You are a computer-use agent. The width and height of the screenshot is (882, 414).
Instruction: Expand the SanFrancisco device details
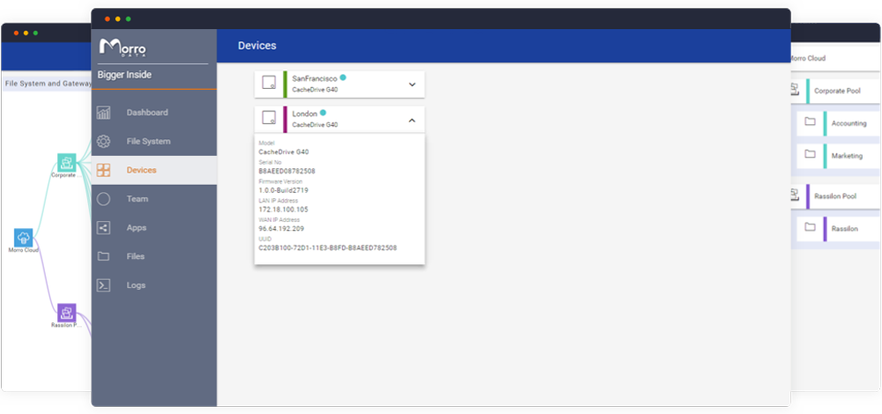coord(411,85)
